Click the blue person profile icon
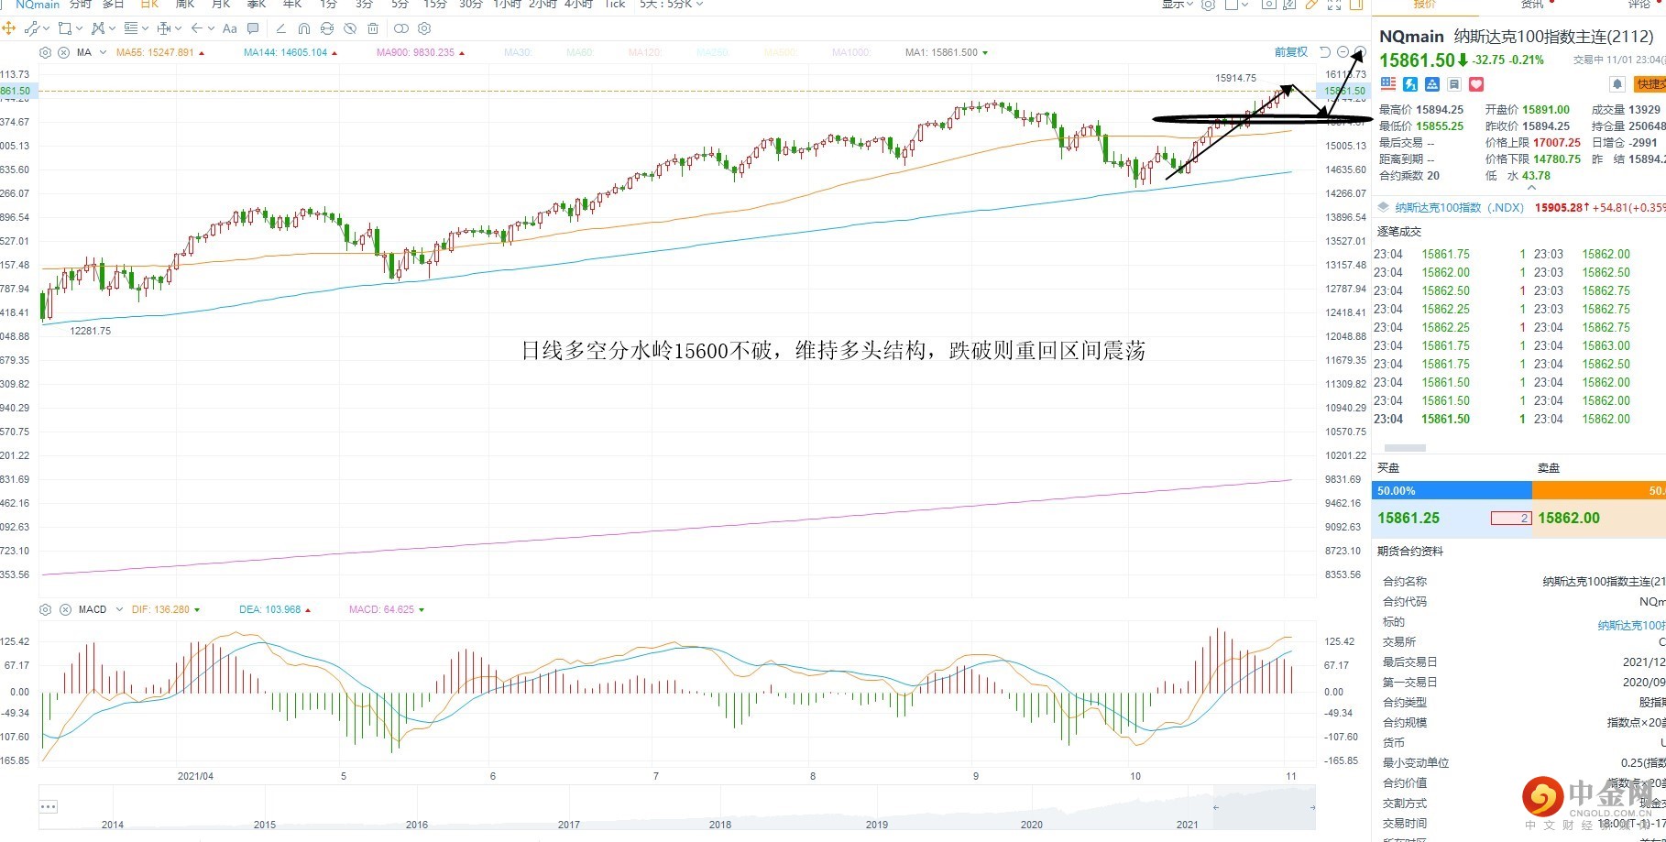 (1432, 84)
